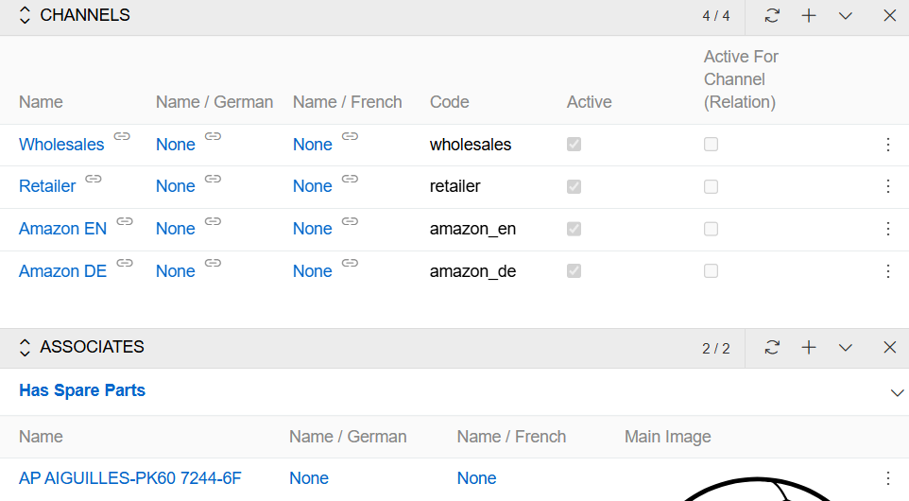The height and width of the screenshot is (501, 909).
Task: Click the amazon_en code cell
Action: pyautogui.click(x=472, y=229)
